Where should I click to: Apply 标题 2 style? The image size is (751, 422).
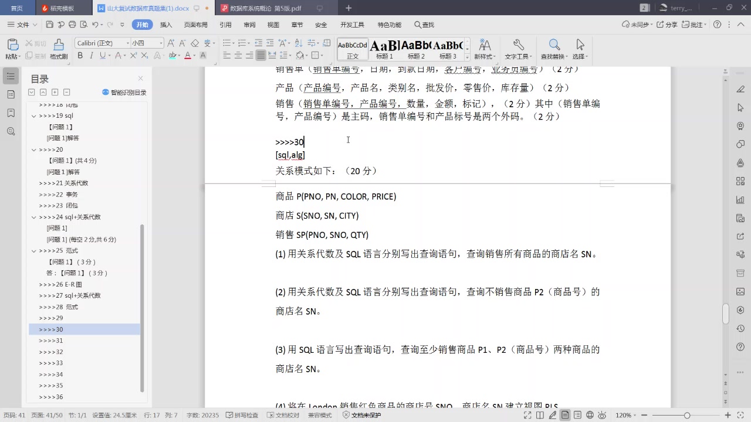tap(416, 49)
